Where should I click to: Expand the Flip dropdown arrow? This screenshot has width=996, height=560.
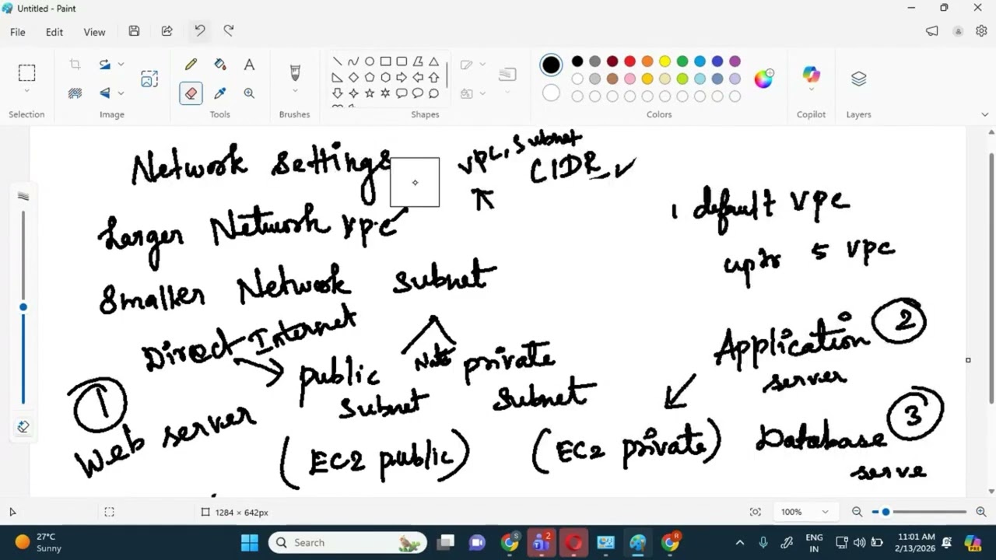pos(121,93)
